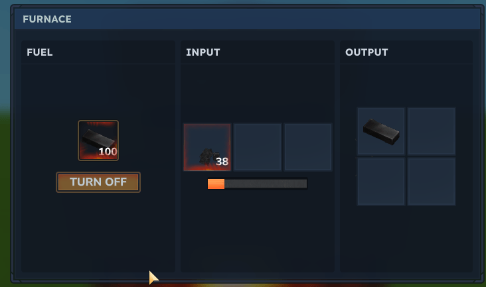
Task: Click empty OUTPUT panel area beneath slot grid
Action: (406, 238)
